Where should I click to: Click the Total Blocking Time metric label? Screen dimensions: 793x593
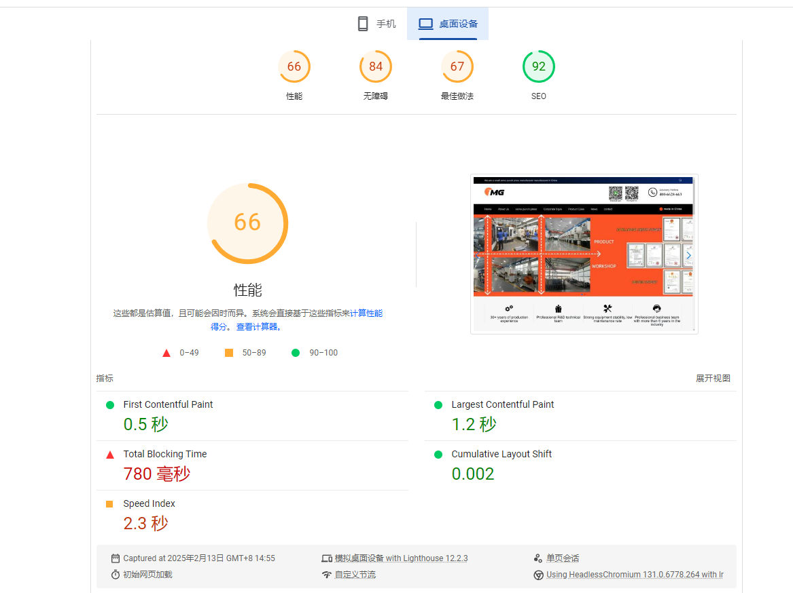pos(165,454)
